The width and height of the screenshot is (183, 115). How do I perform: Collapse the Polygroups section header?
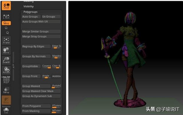coord(31,12)
